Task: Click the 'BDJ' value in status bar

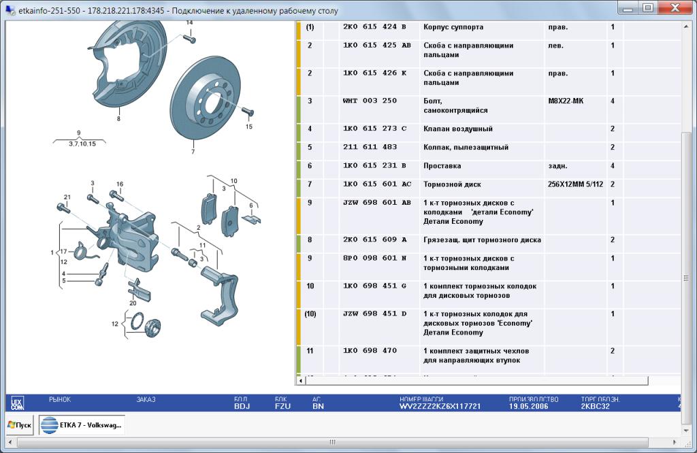Action: pyautogui.click(x=242, y=406)
